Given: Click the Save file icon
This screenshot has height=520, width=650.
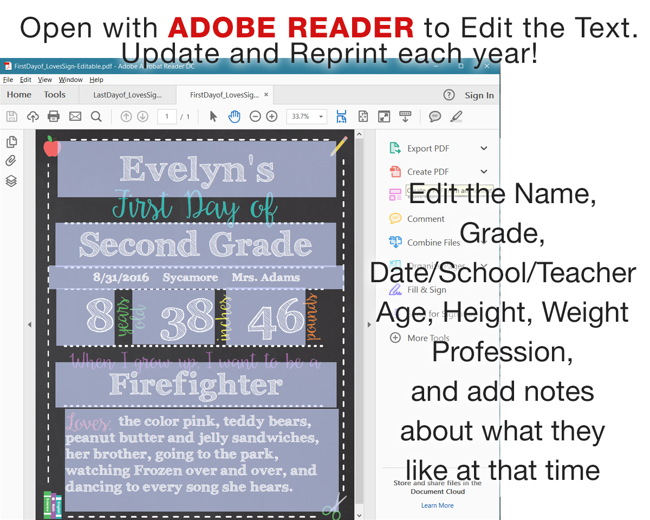Looking at the screenshot, I should (12, 116).
